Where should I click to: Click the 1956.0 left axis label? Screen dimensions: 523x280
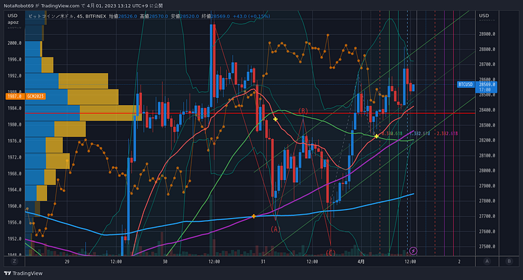point(14,223)
